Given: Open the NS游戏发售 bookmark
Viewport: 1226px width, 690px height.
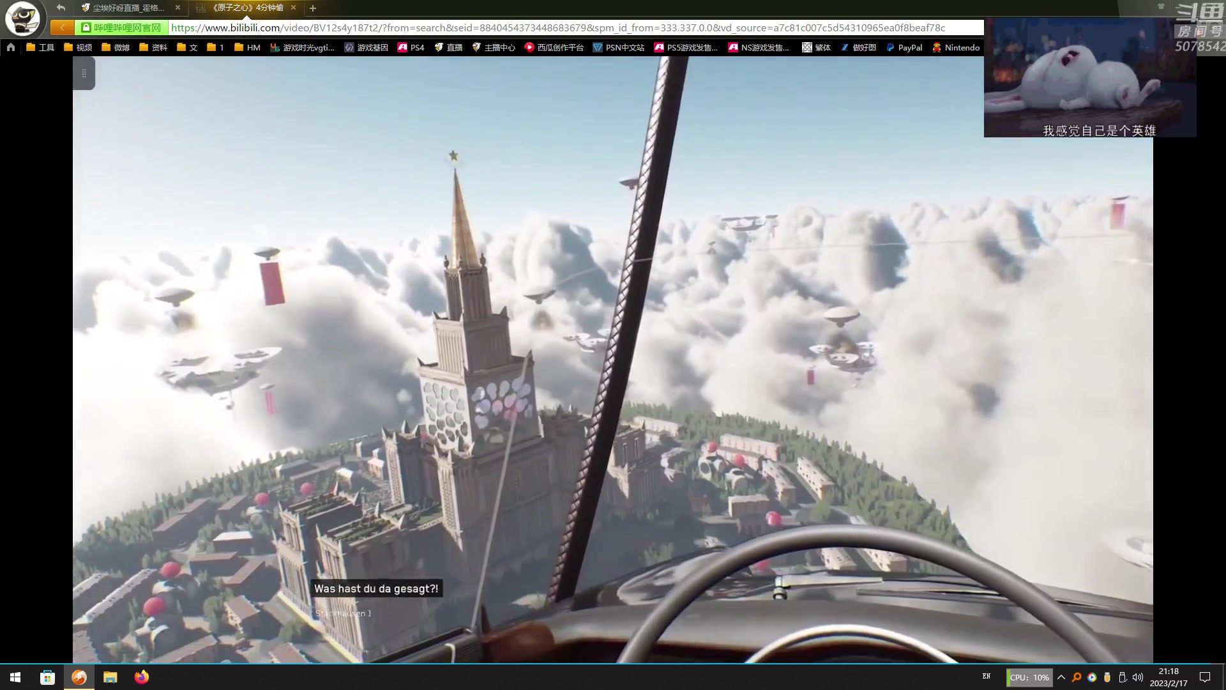Looking at the screenshot, I should click(x=759, y=47).
